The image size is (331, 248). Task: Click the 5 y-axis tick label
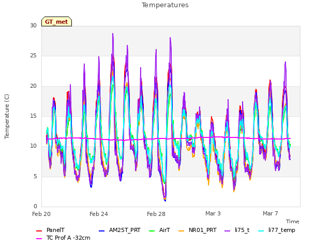35,176
